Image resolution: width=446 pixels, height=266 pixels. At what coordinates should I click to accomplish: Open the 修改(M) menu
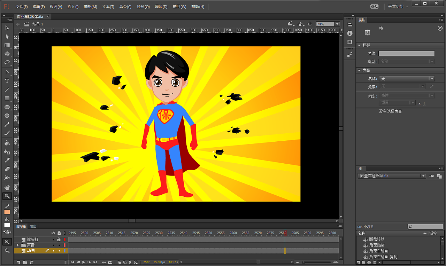pos(90,7)
